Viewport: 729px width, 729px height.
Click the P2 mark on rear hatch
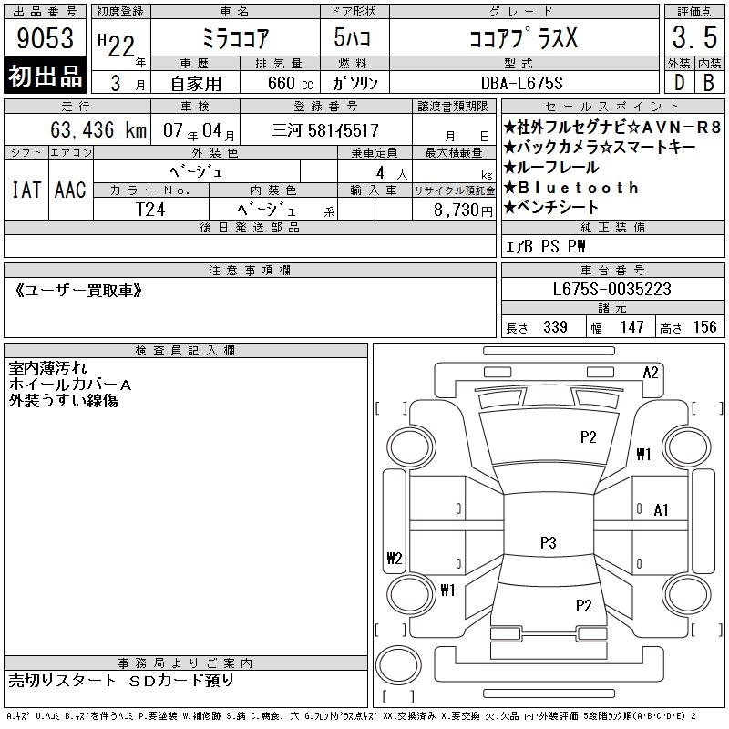pos(583,605)
